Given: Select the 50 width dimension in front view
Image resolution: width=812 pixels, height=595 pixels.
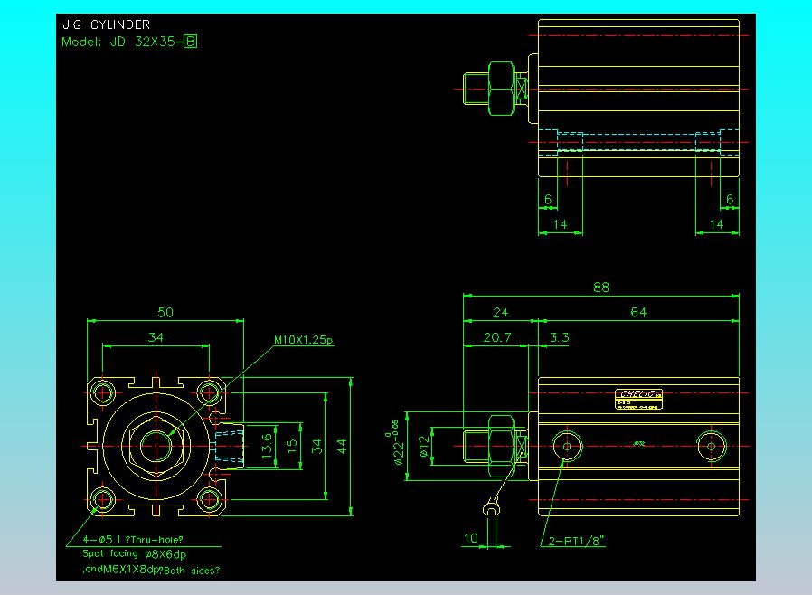Looking at the screenshot, I should 165,312.
